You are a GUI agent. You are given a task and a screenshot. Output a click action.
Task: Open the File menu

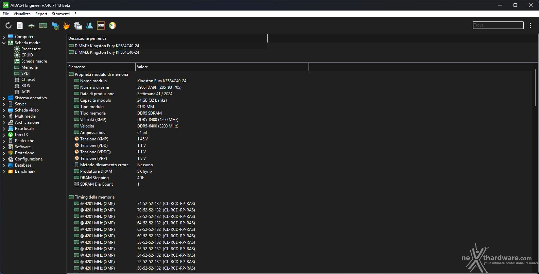(x=6, y=14)
